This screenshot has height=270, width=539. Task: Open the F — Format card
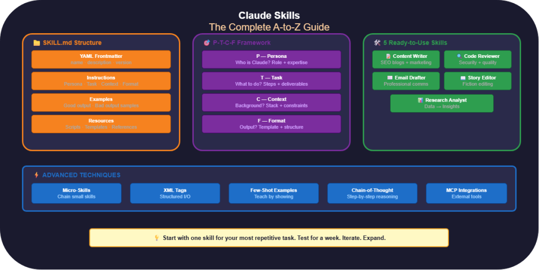click(272, 124)
